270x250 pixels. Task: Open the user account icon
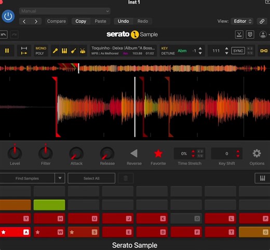pos(263,35)
